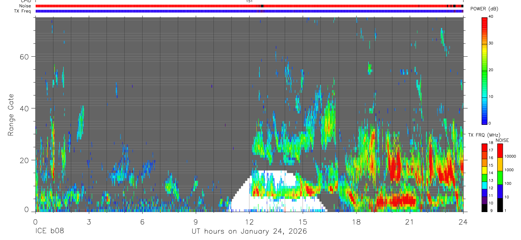Click the "6" tick on the UT hours axis
The image size is (521, 240).
(x=142, y=221)
